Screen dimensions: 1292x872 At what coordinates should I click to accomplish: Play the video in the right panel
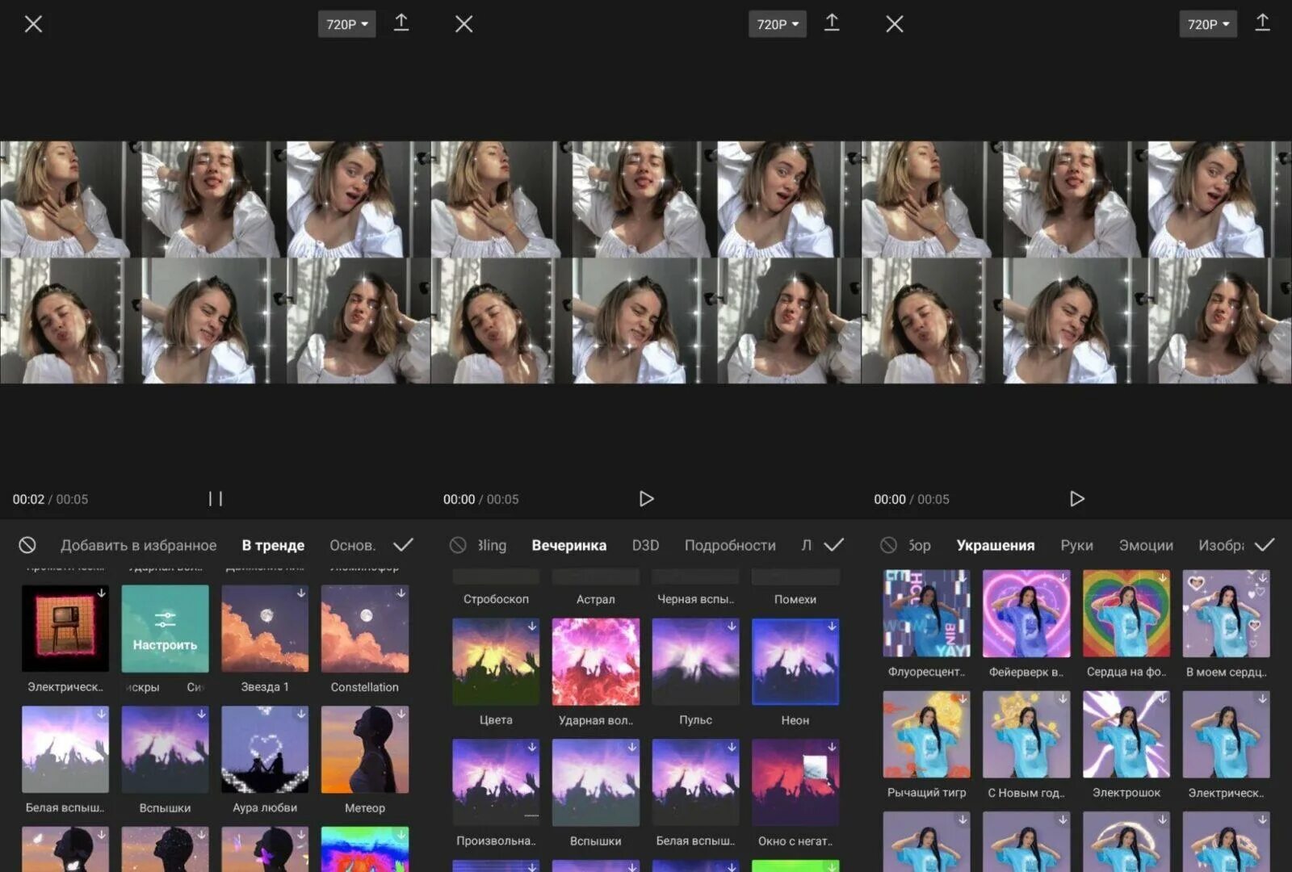tap(1076, 499)
